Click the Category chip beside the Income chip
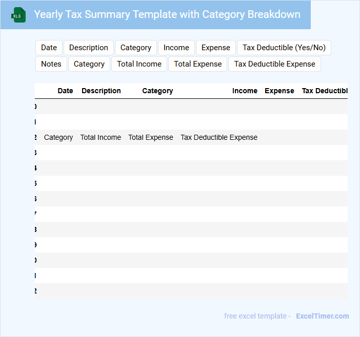 pyautogui.click(x=136, y=48)
